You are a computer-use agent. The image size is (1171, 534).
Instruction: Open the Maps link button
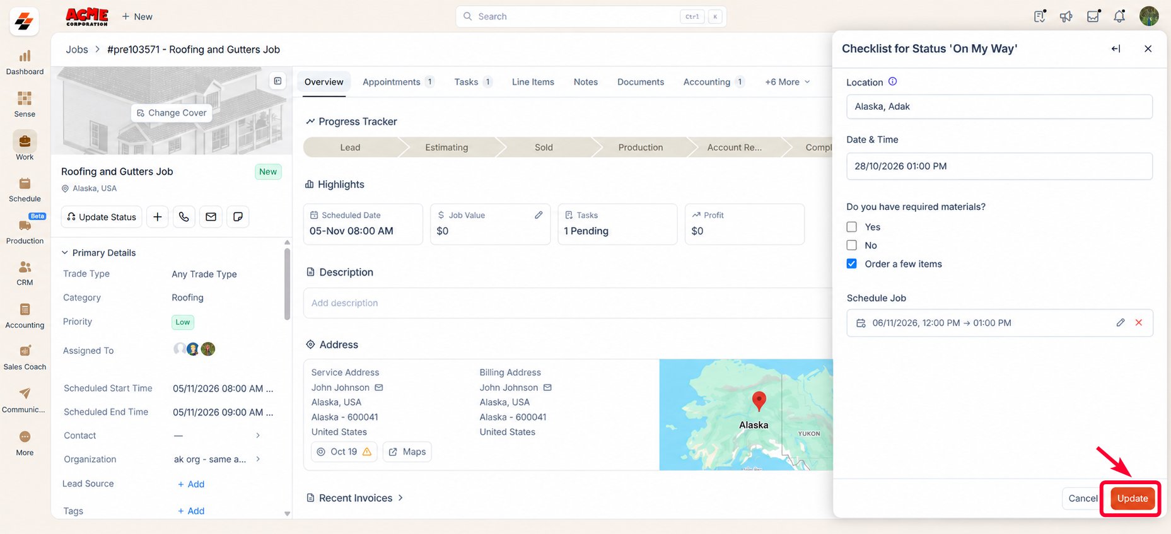click(x=407, y=451)
